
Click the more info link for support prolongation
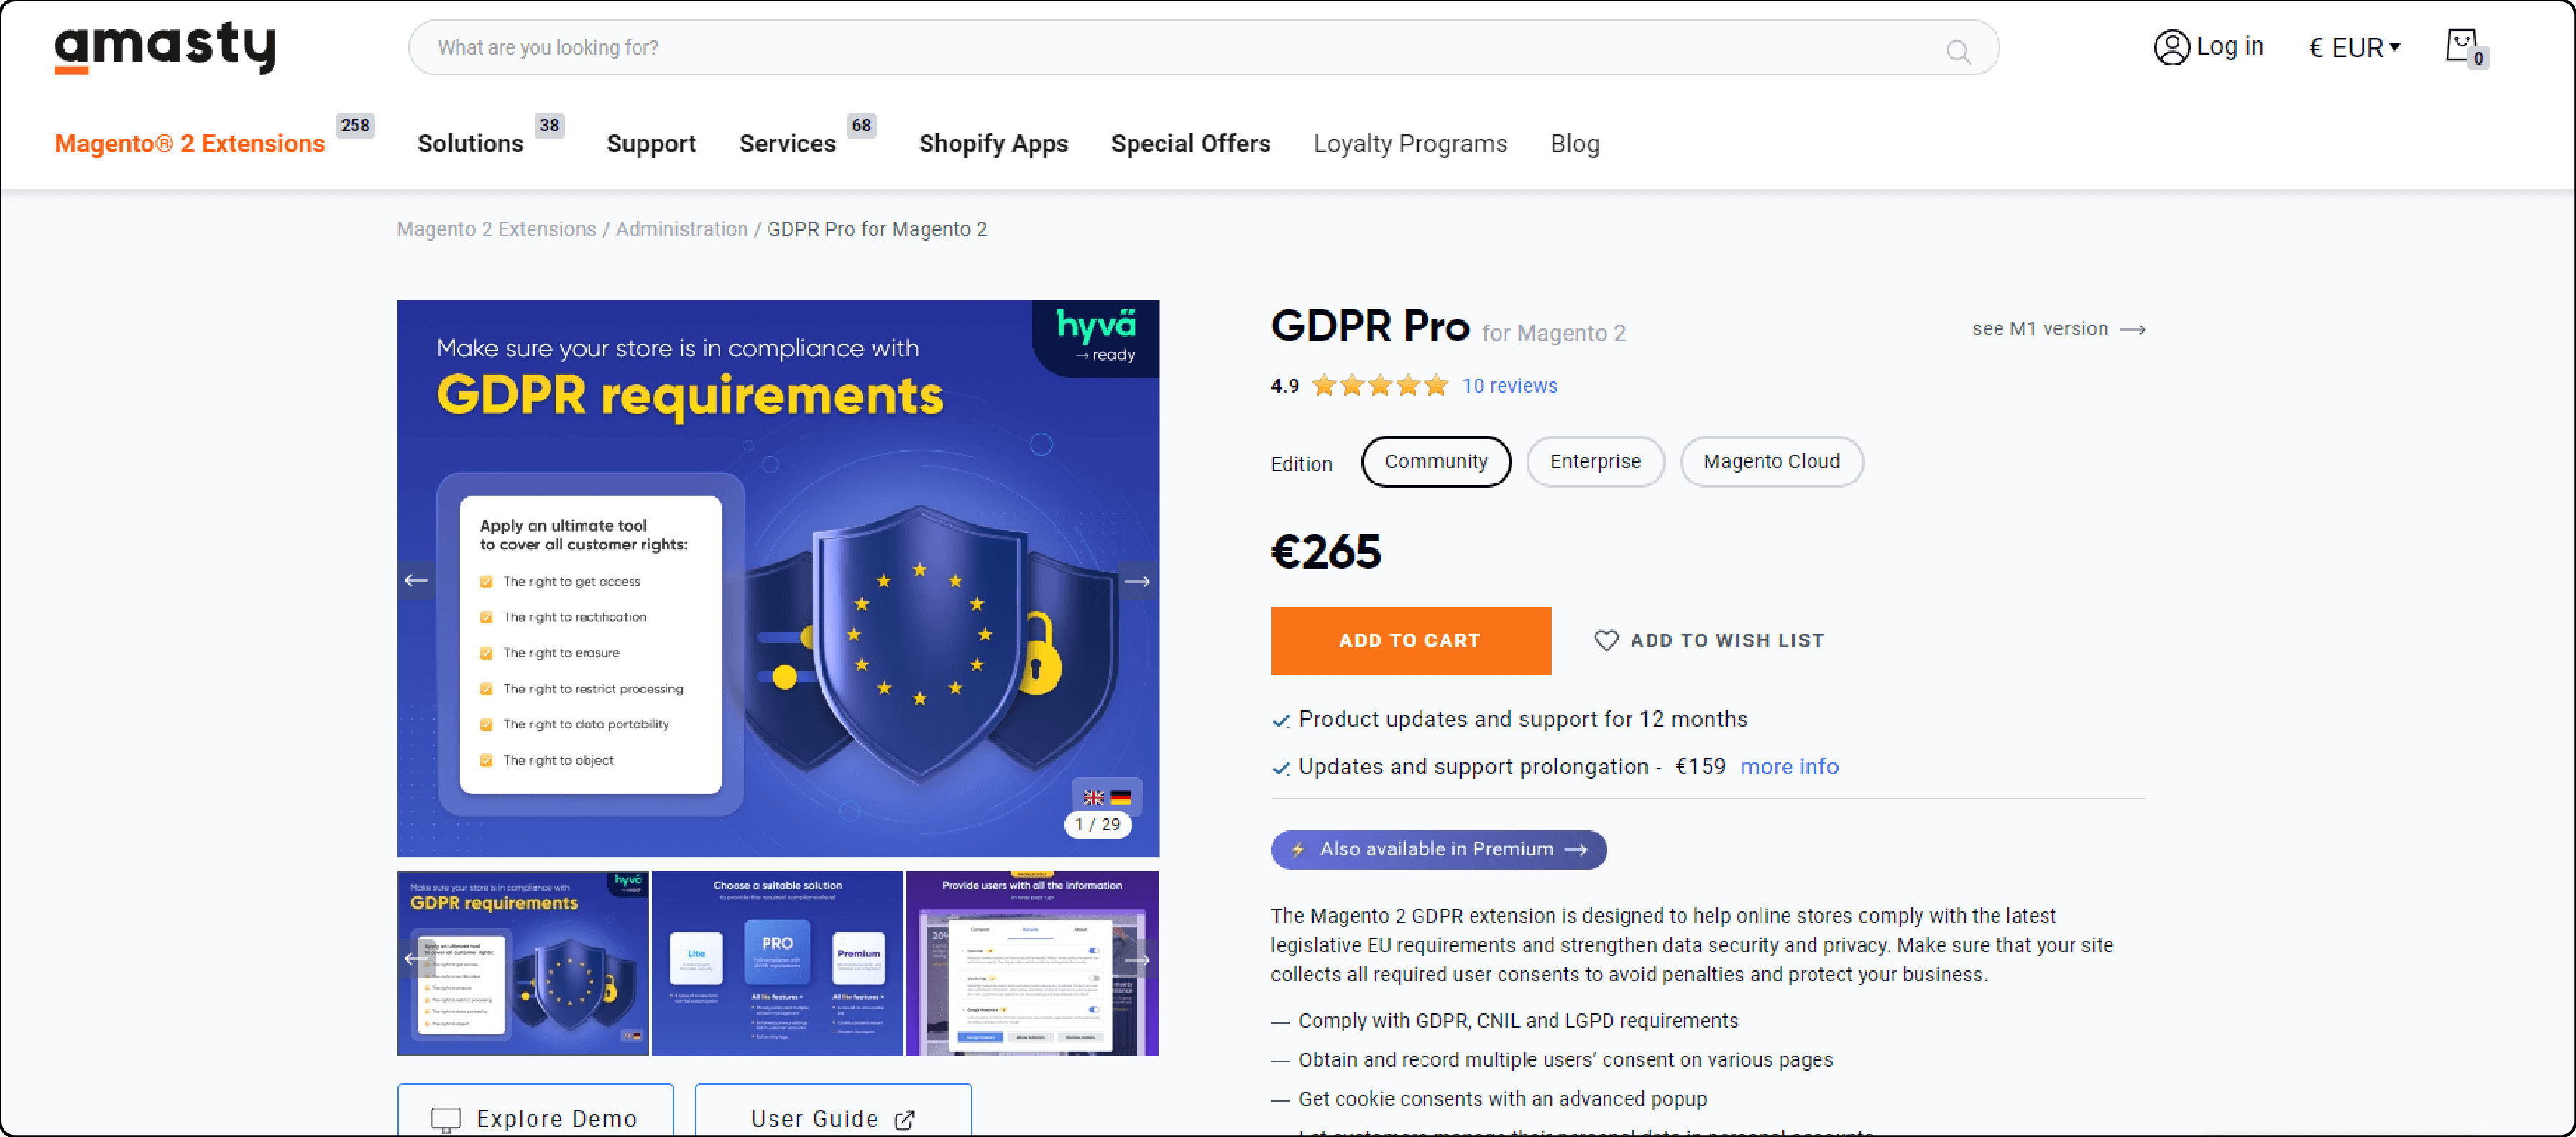[x=1790, y=766]
